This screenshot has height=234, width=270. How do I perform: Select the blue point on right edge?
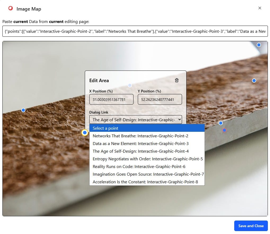pos(254,81)
